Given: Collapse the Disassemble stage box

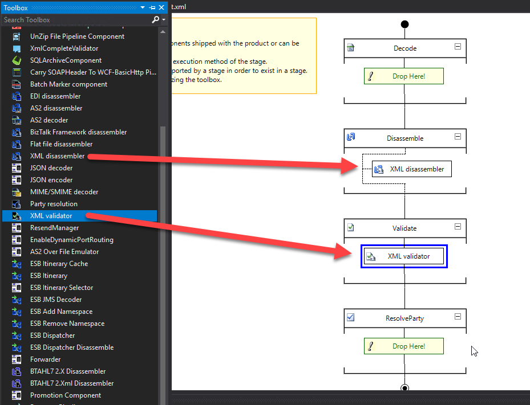Looking at the screenshot, I should click(458, 137).
